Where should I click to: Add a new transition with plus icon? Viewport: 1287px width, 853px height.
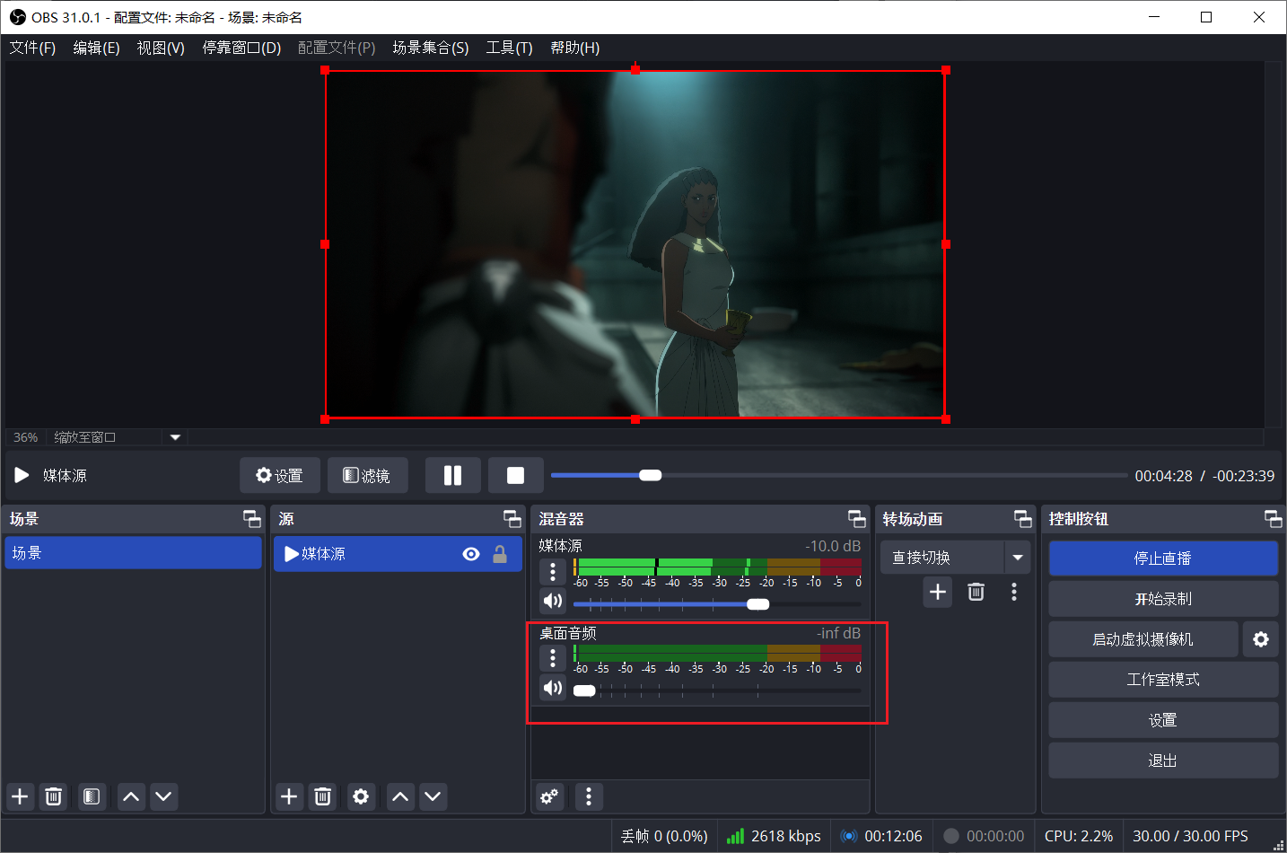(938, 592)
